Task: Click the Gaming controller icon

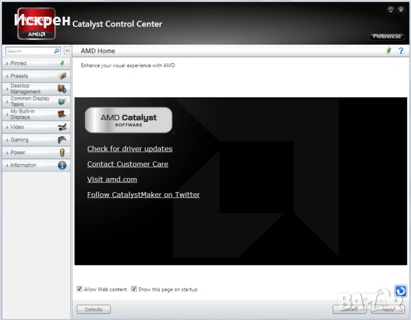Action: click(x=62, y=139)
